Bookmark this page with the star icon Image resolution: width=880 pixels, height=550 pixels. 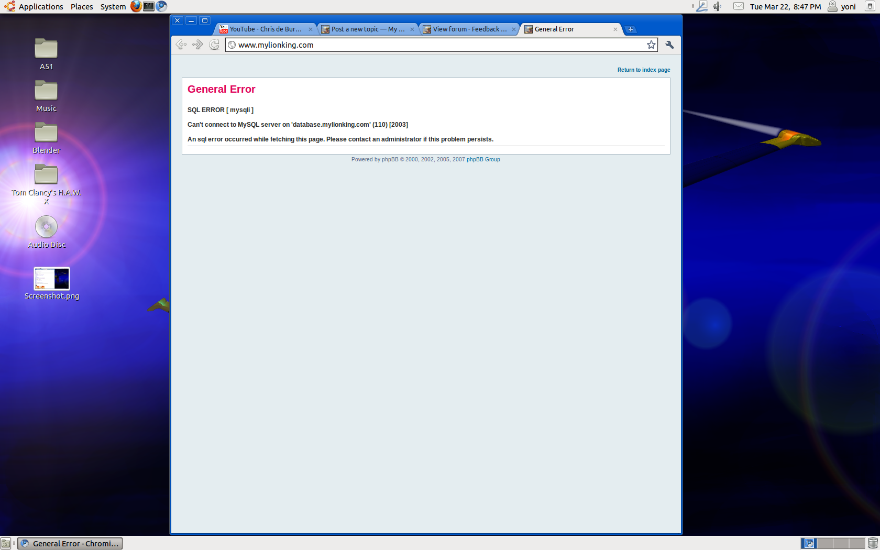pos(651,45)
